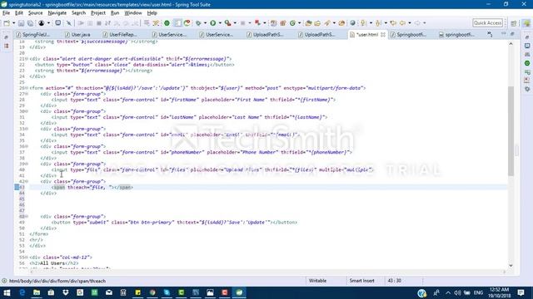Open the Back history dropdown arrow
This screenshot has width=533, height=299.
(410, 23)
